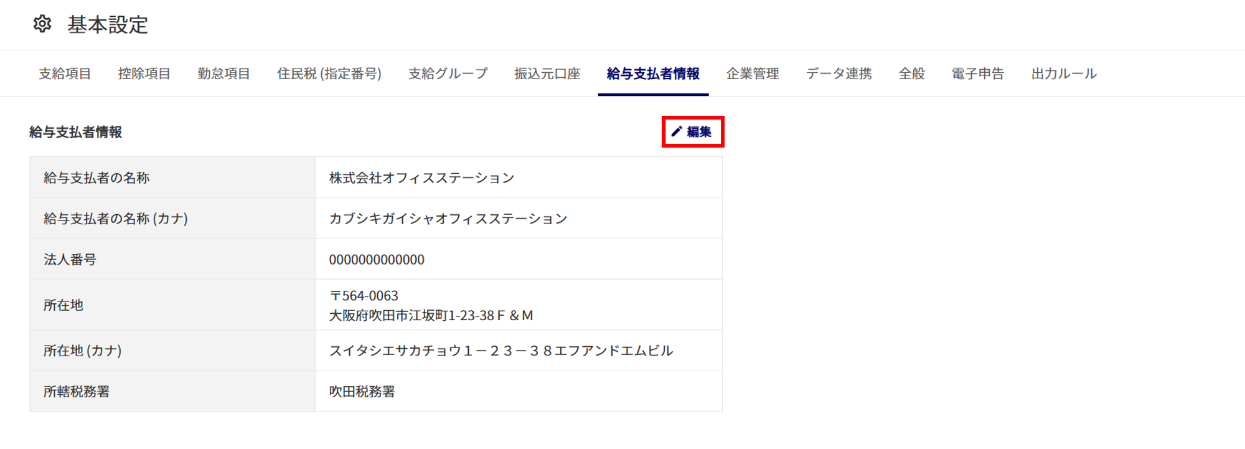Go to the 電子申告 tab
1245x449 pixels.
(x=978, y=73)
